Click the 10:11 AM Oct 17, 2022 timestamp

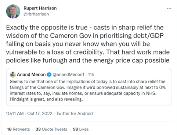29,114
